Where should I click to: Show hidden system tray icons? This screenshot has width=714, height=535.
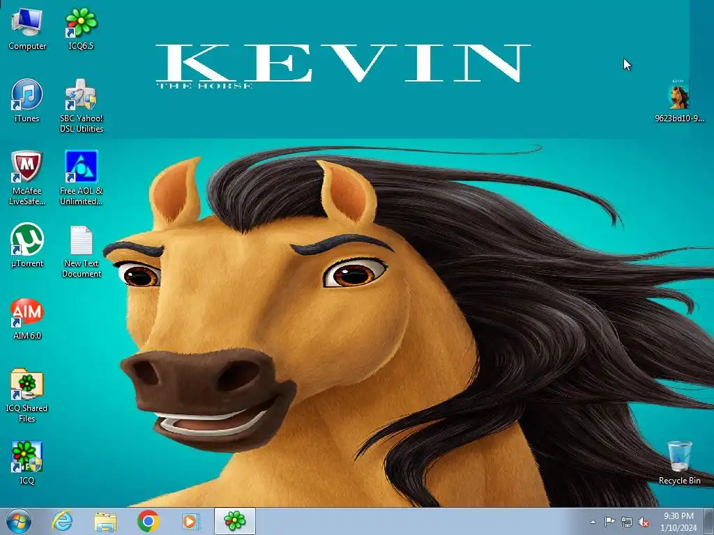(593, 522)
